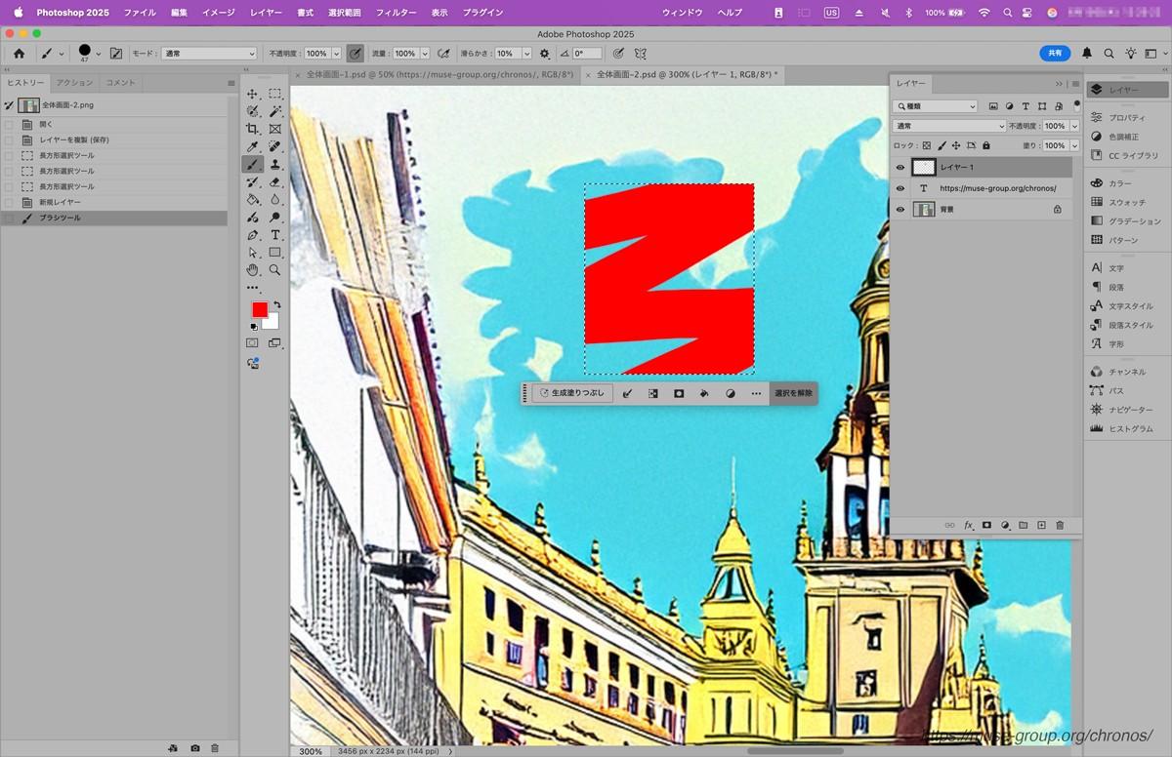Click the red foreground color swatch
Screen dimensions: 1172x757
(260, 309)
